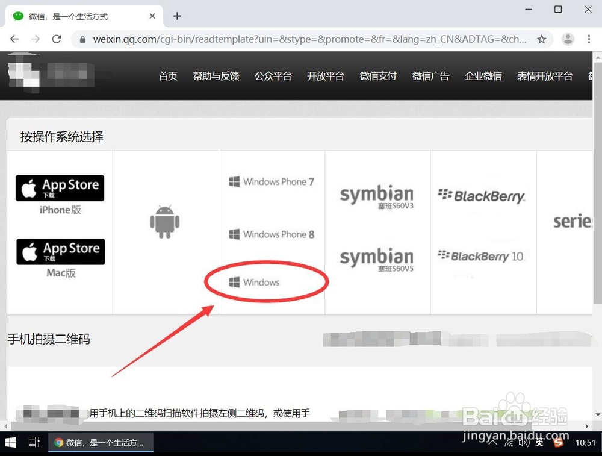The width and height of the screenshot is (602, 456).
Task: Go to 首页 in navigation
Action: [168, 76]
